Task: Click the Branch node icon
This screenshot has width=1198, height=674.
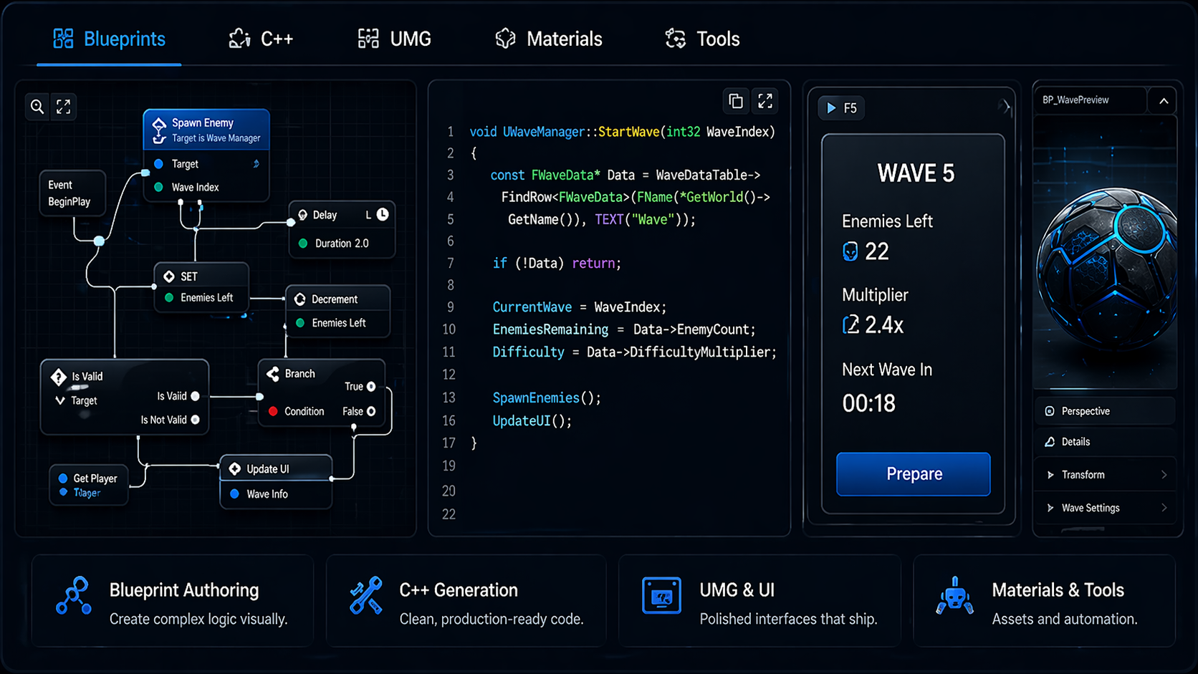Action: (273, 374)
